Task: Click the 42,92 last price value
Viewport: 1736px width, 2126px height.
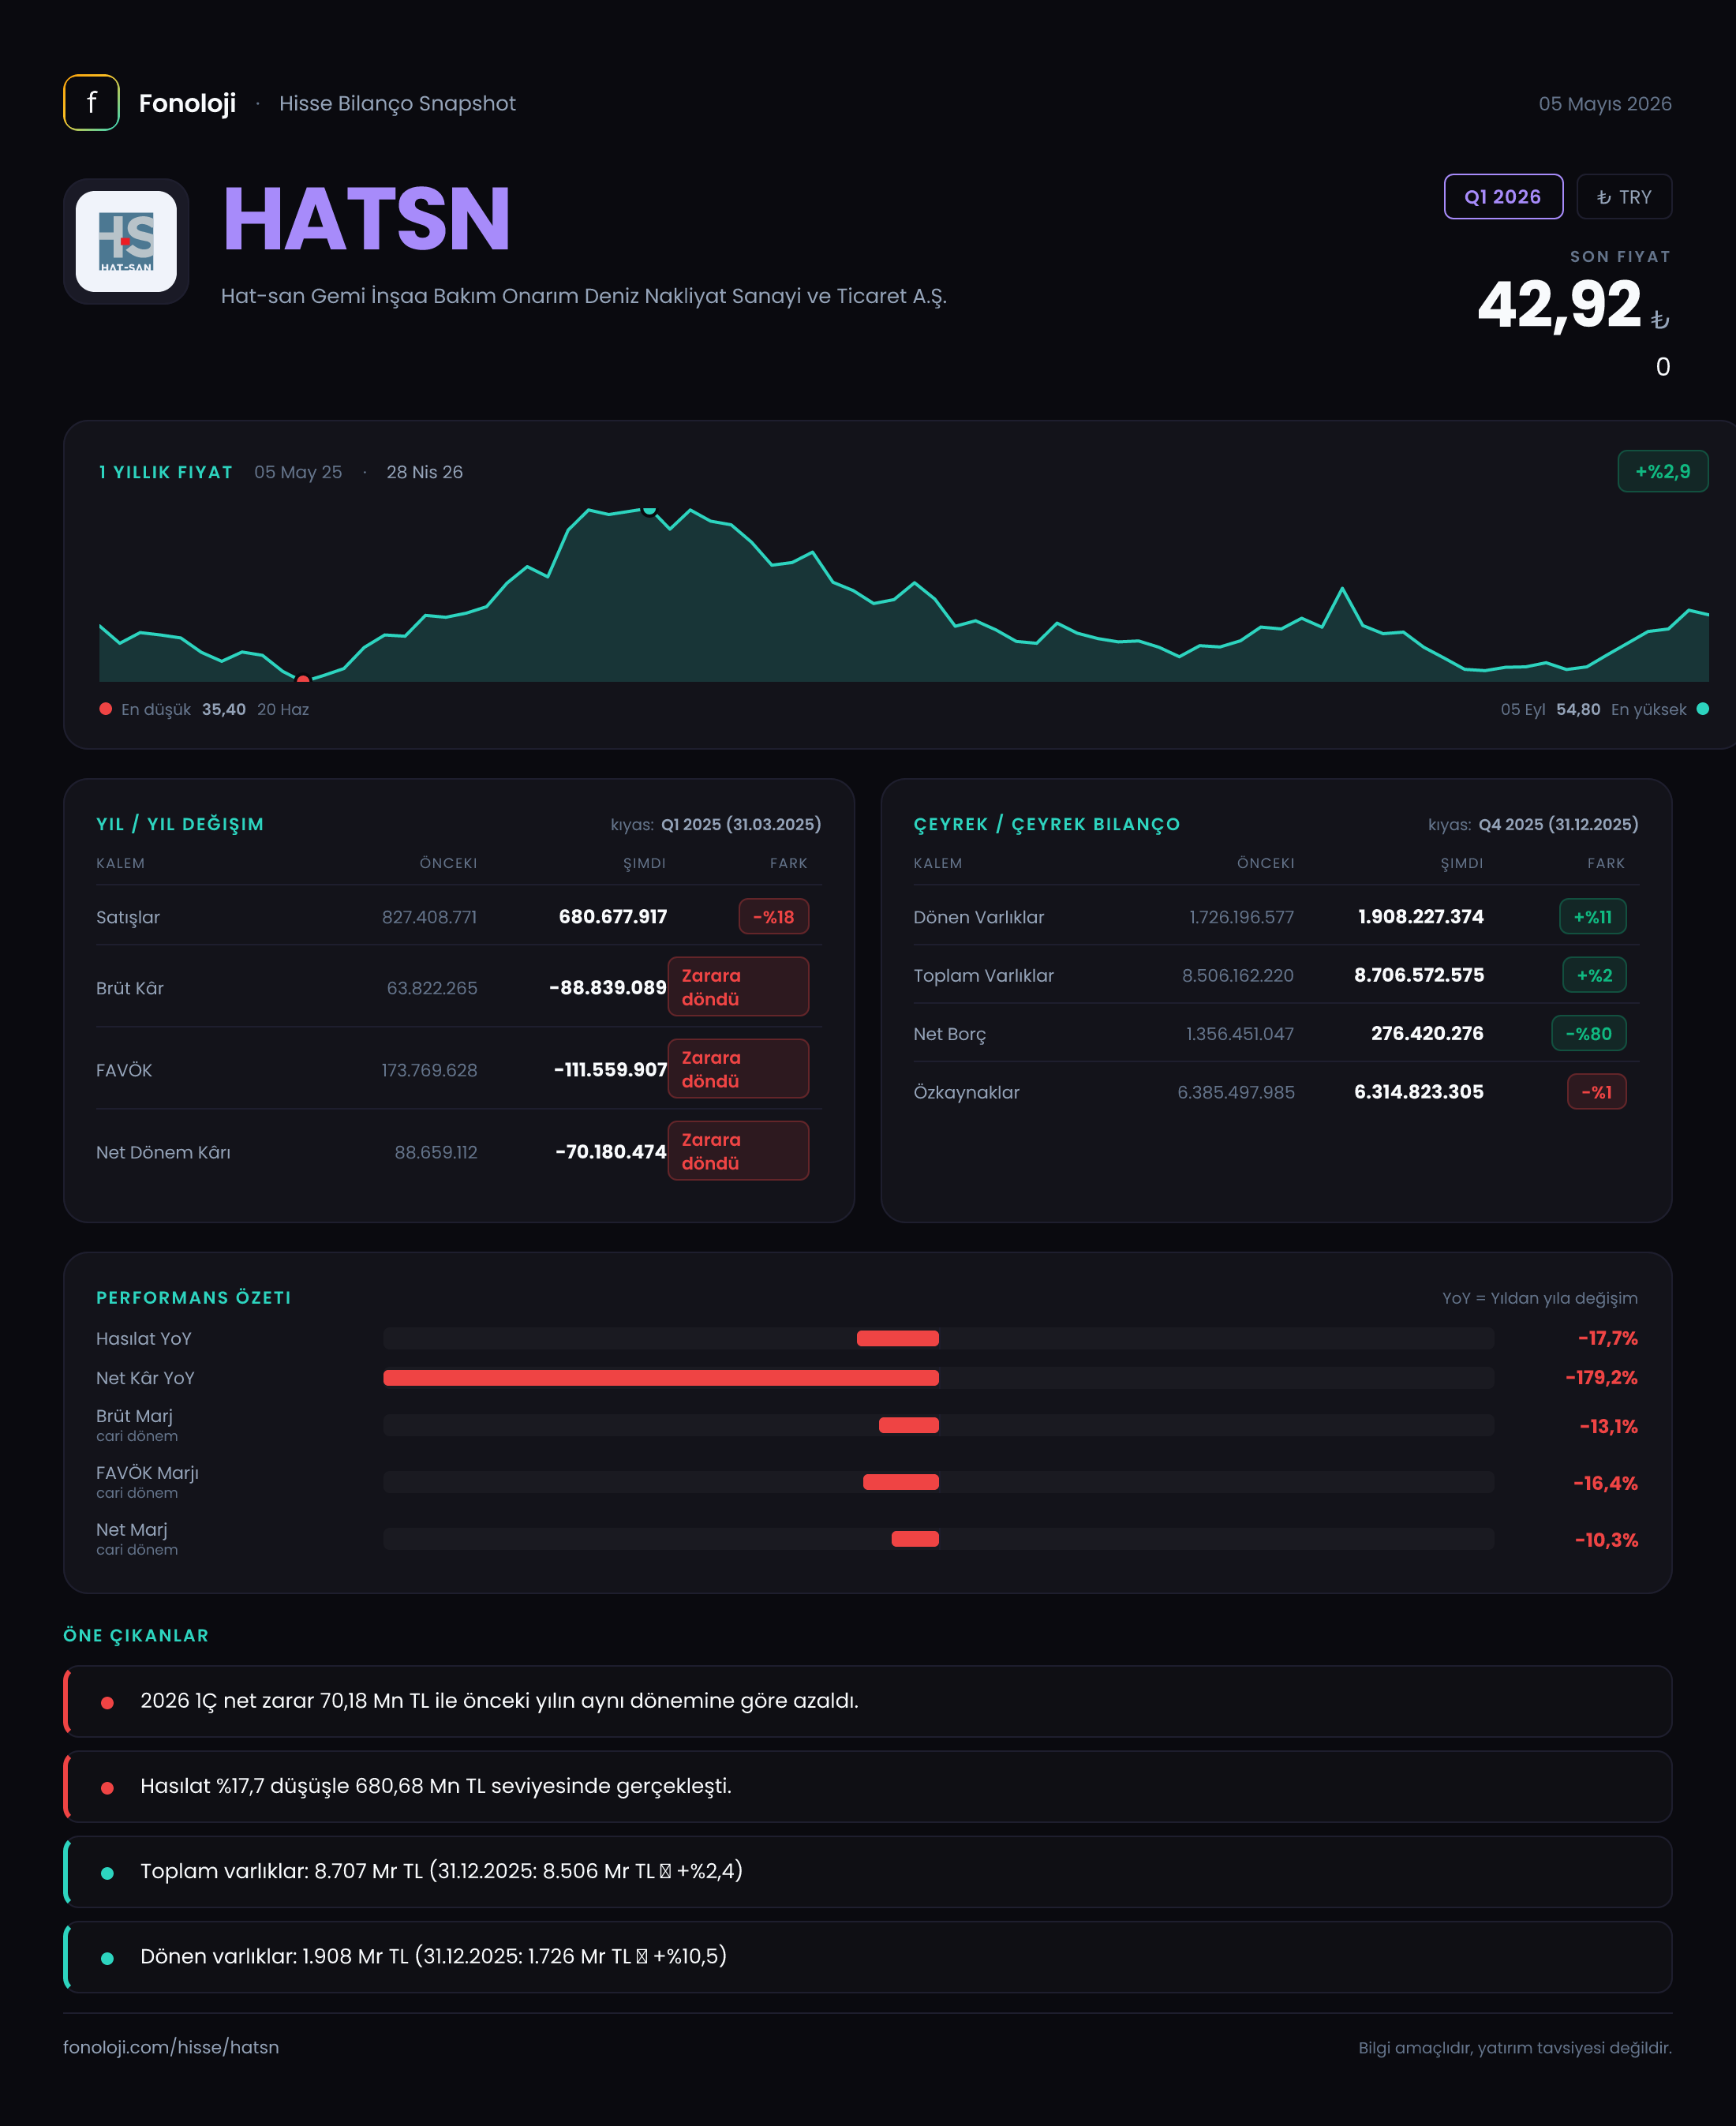Action: click(x=1559, y=305)
